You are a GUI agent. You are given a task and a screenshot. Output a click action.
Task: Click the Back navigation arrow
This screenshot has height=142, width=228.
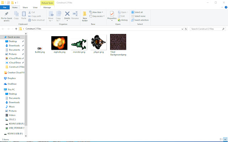(x=3, y=29)
